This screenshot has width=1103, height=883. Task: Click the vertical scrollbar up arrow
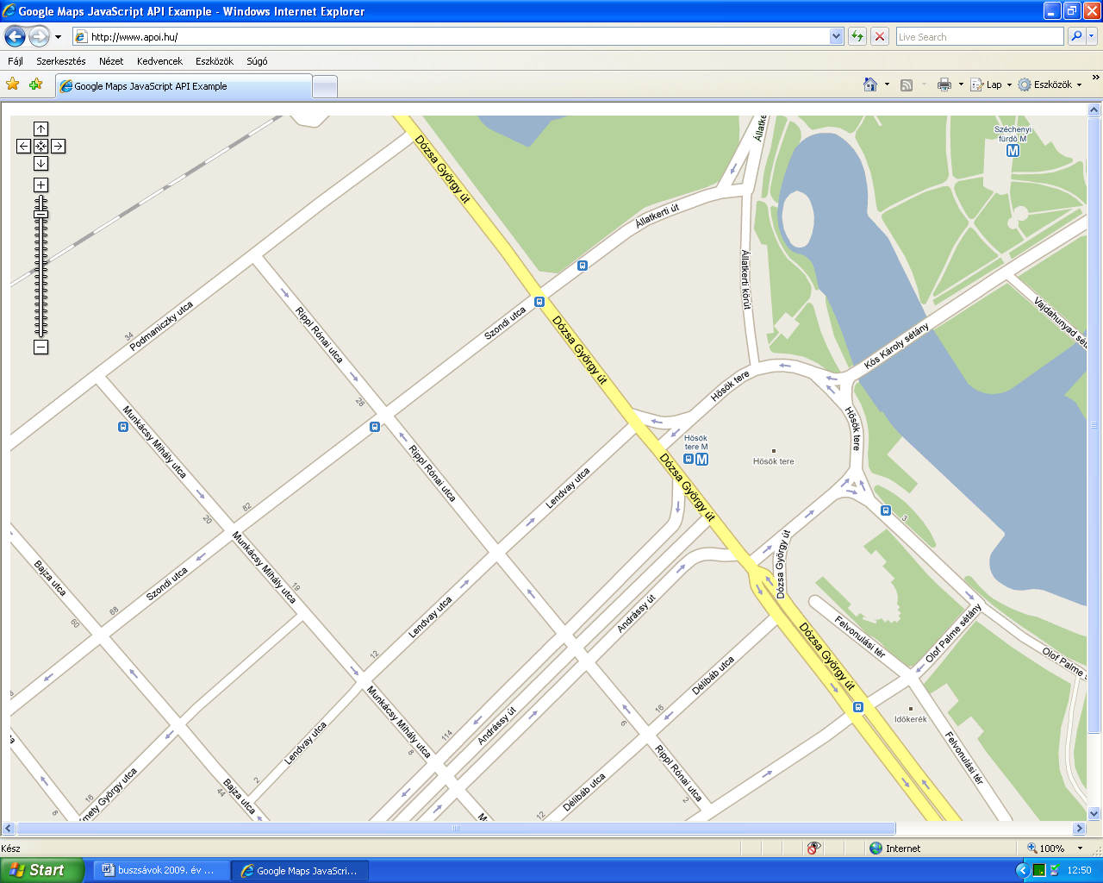point(1094,110)
